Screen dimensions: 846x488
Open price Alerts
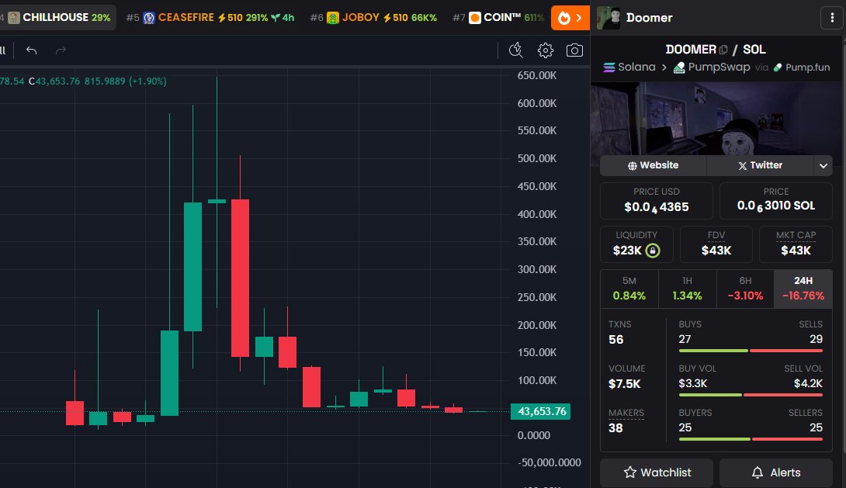click(x=776, y=472)
